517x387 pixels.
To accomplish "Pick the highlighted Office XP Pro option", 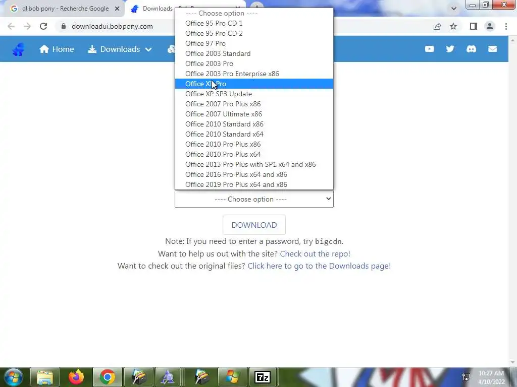I will [254, 84].
